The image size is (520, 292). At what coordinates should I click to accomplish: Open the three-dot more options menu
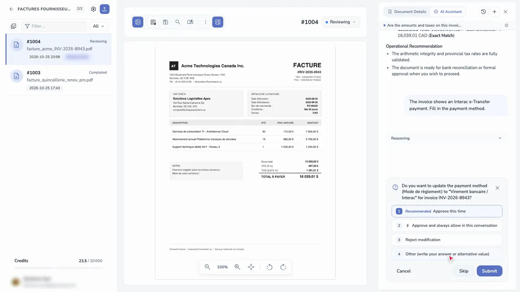(205, 22)
